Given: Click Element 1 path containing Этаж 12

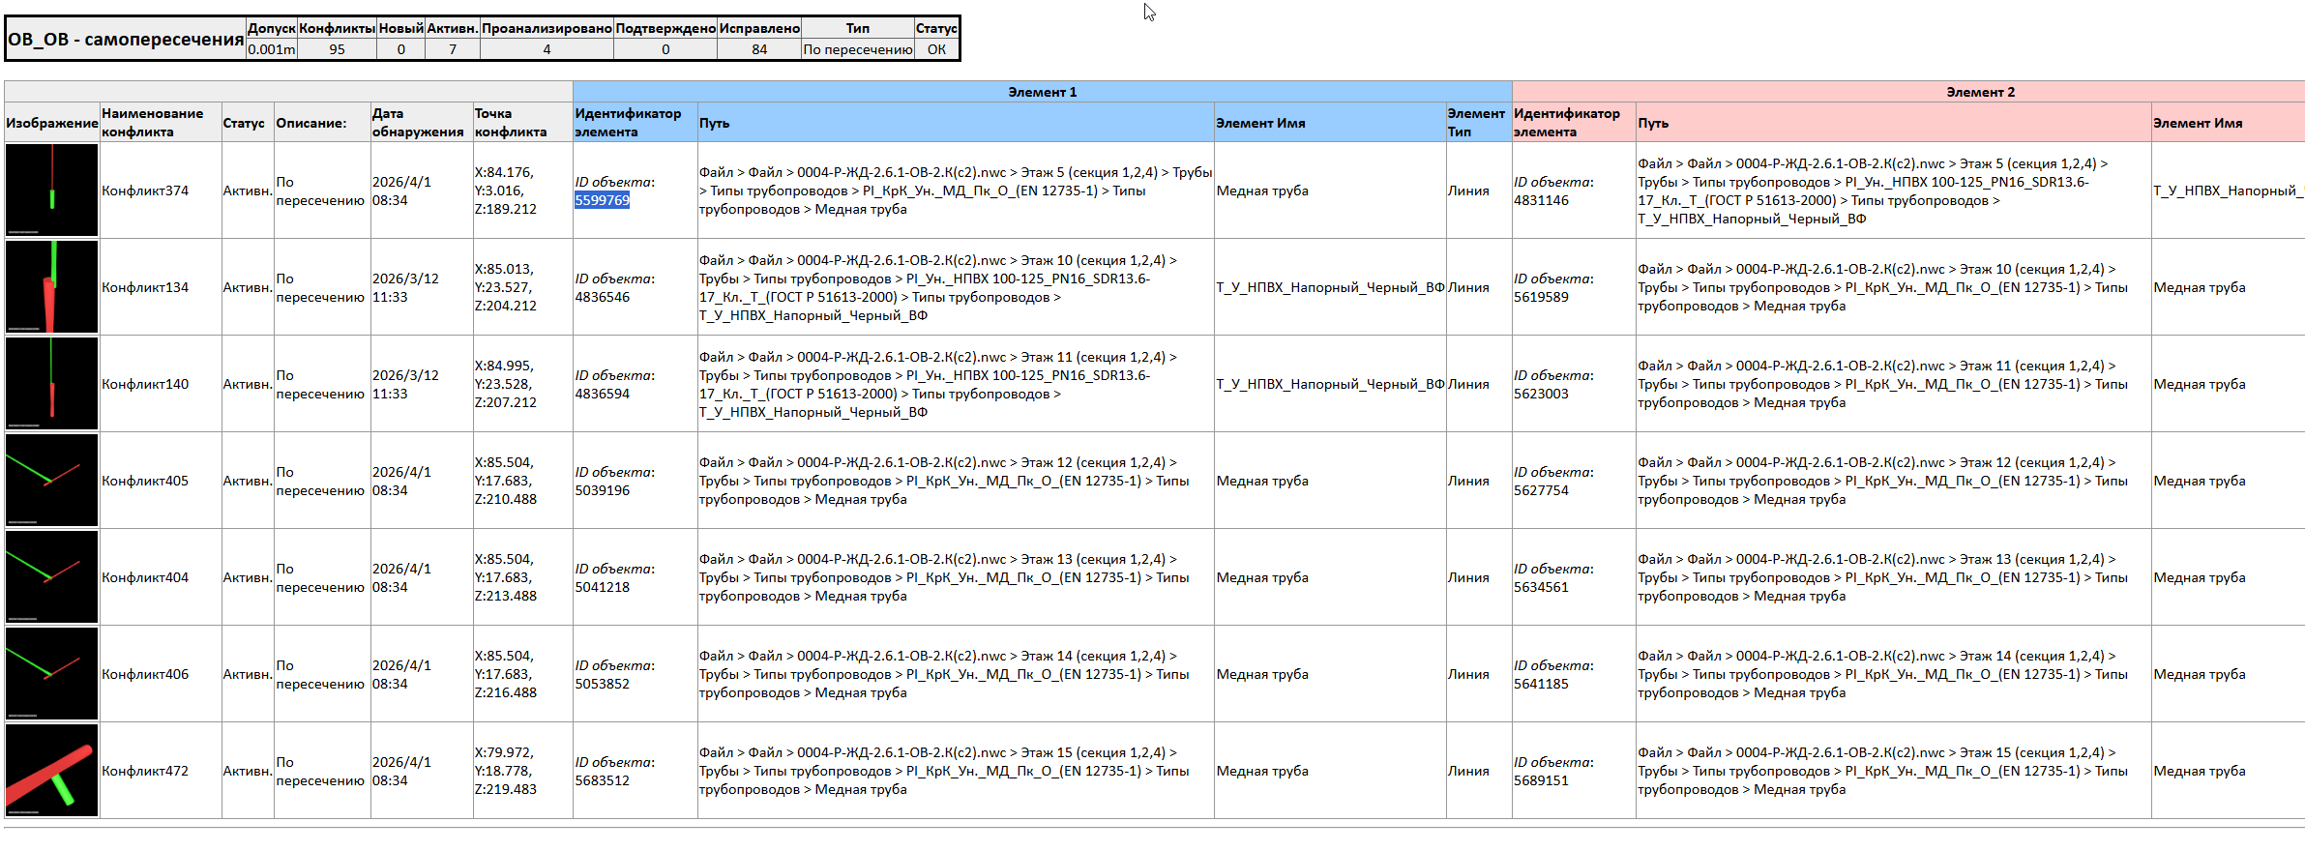Looking at the screenshot, I should [944, 481].
